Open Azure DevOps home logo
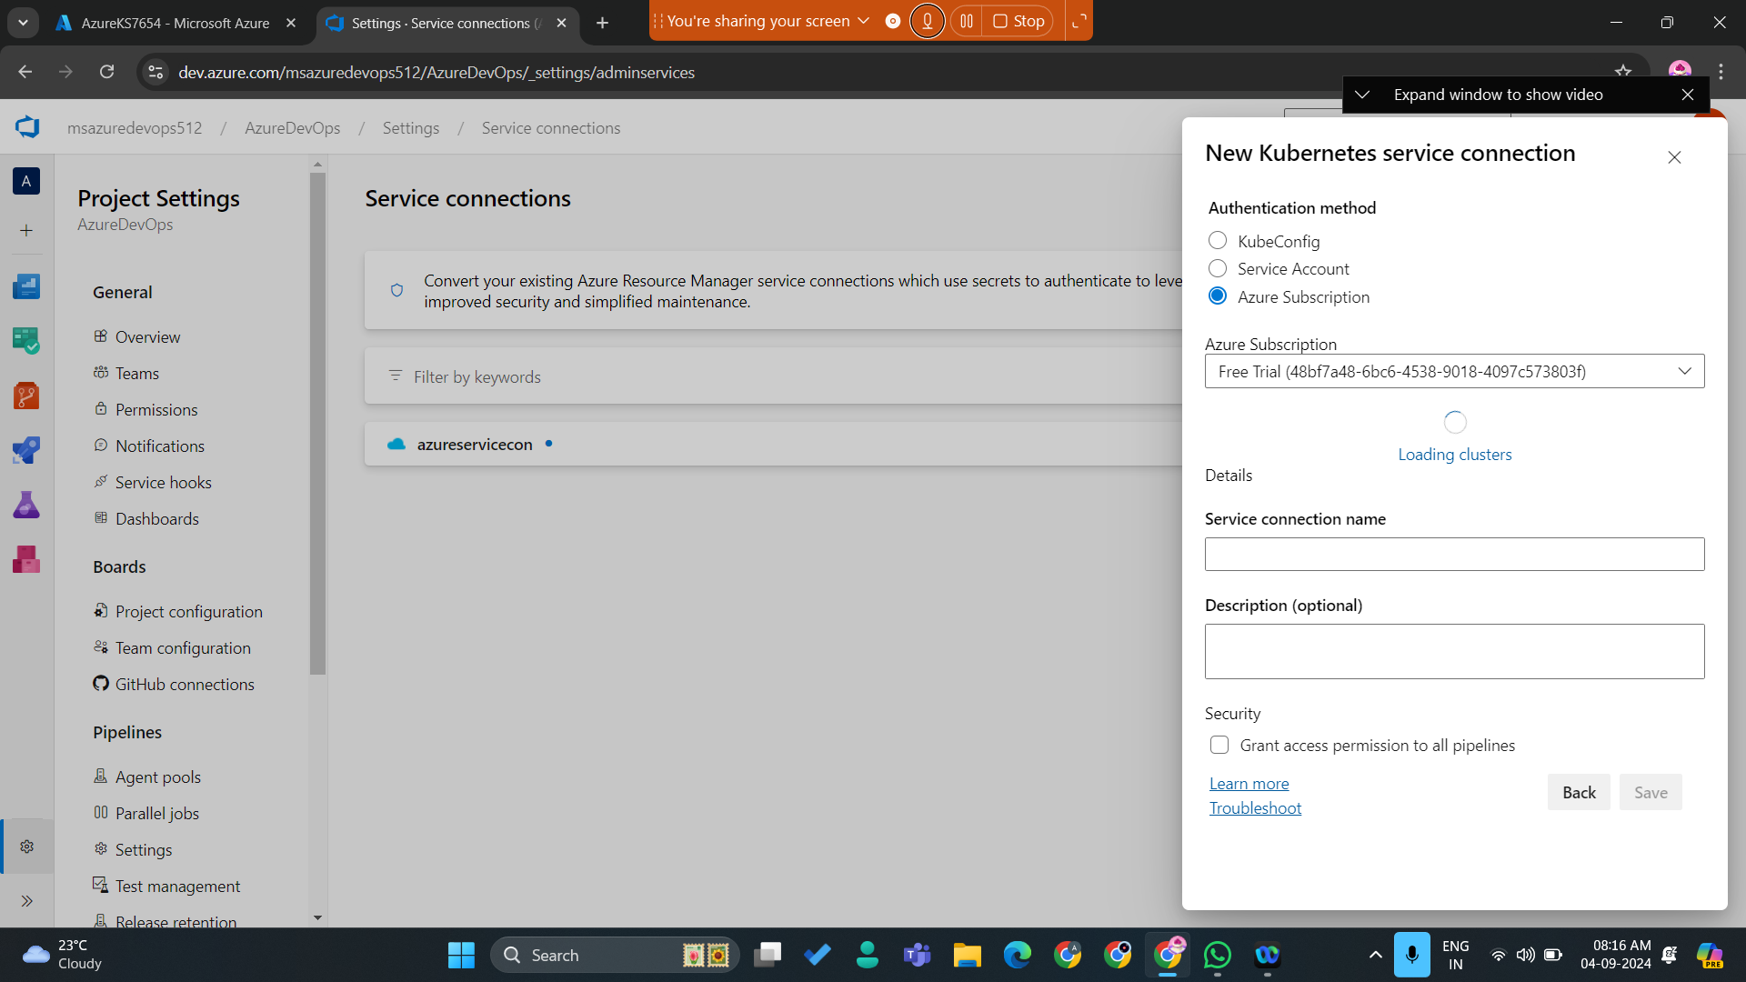This screenshot has height=982, width=1746. click(x=27, y=127)
